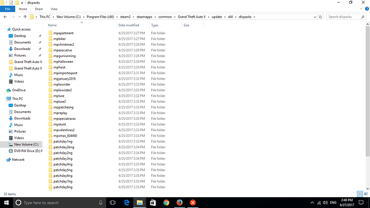Open Microsoft Edge from taskbar

(x=127, y=203)
